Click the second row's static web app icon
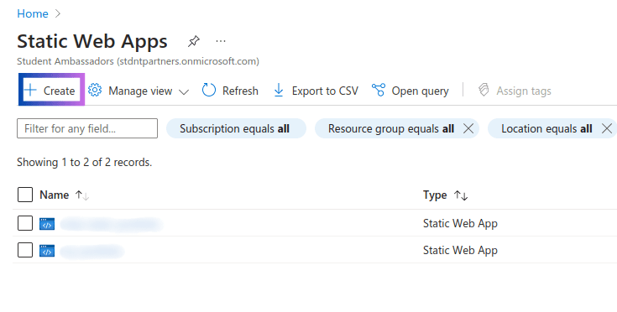Viewport: 617px width, 312px height. click(47, 250)
